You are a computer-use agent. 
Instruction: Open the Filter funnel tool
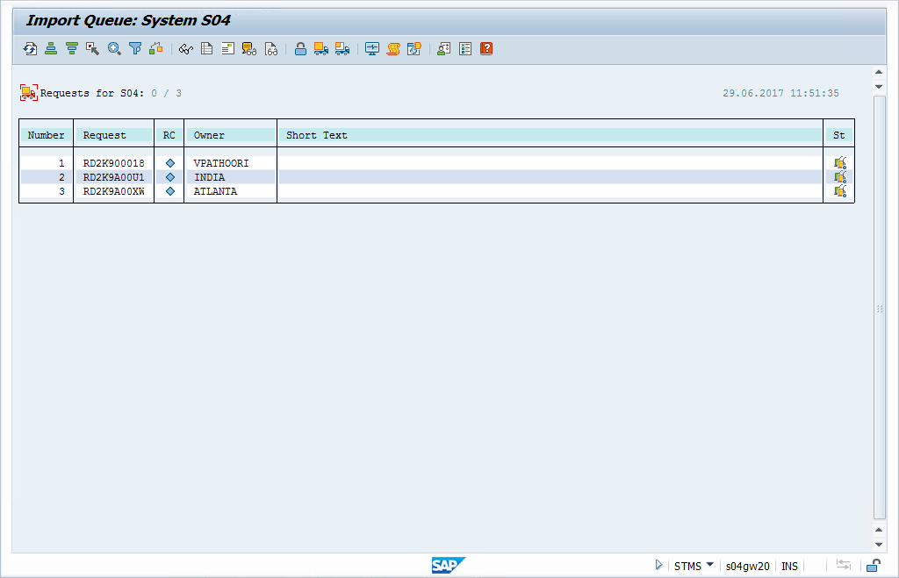pyautogui.click(x=135, y=49)
